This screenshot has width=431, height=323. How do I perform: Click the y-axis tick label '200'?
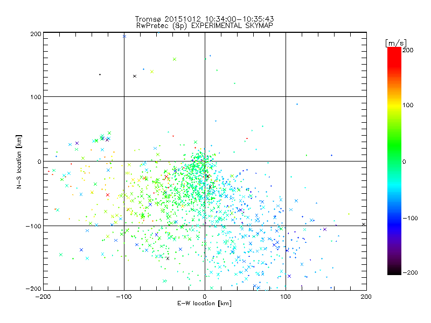[36, 34]
